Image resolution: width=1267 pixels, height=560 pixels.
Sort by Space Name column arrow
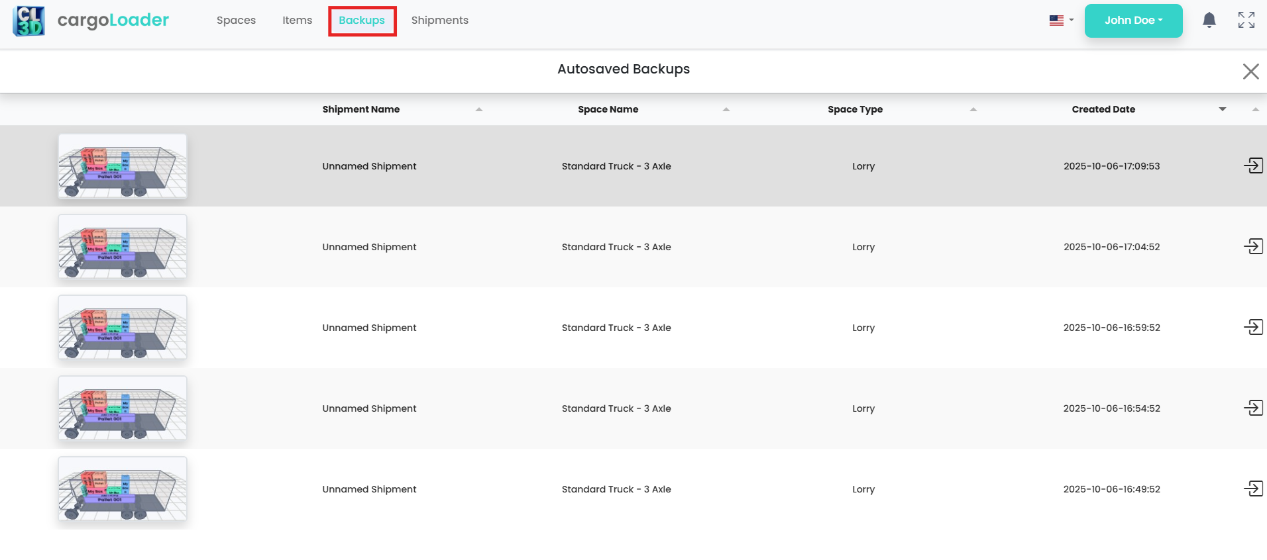tap(726, 109)
